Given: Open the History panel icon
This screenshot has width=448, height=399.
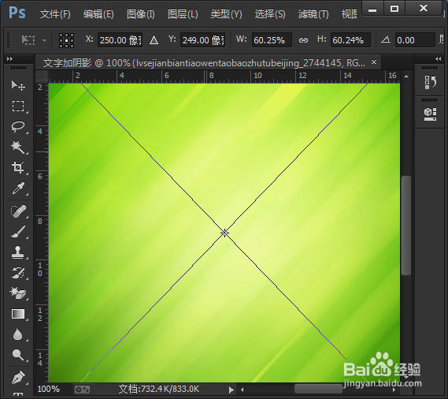Looking at the screenshot, I should point(430,83).
